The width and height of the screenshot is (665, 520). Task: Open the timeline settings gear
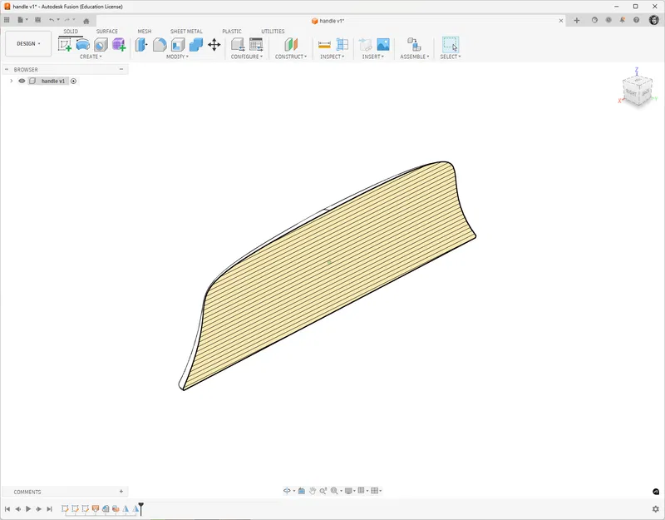(655, 508)
